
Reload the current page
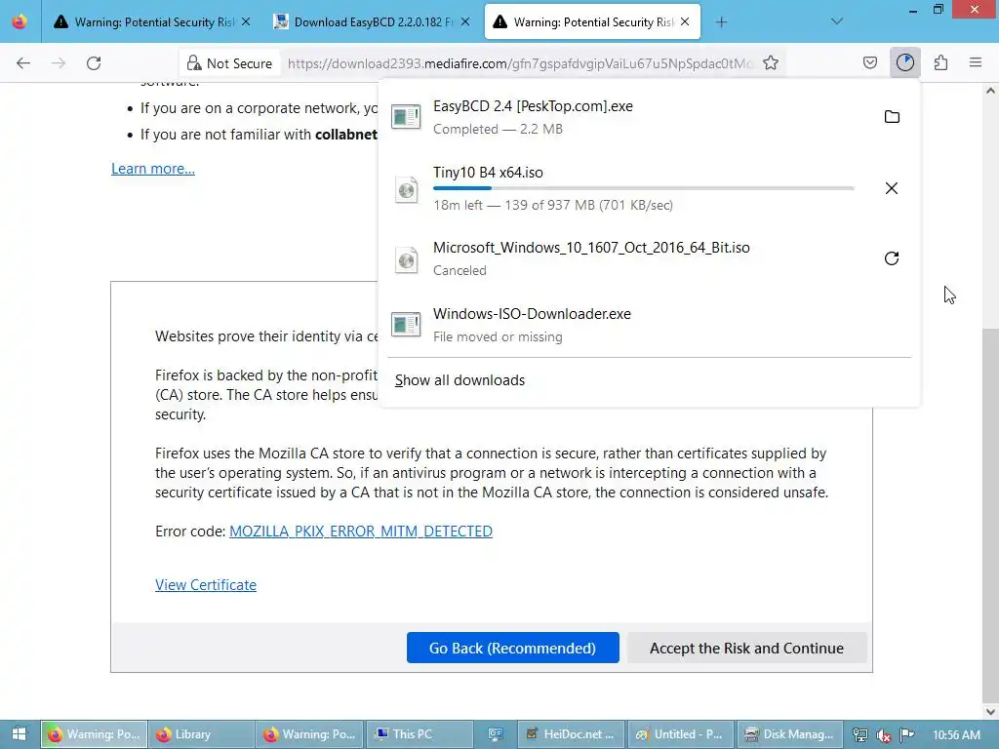pos(94,63)
